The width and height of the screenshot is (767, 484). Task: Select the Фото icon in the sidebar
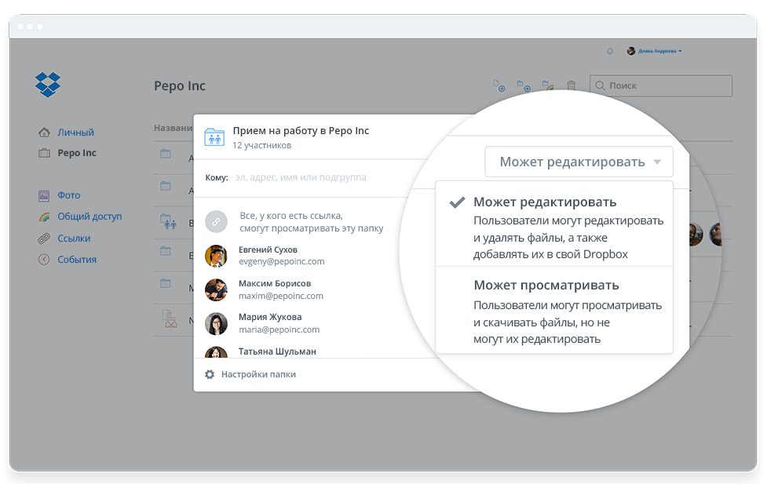click(x=45, y=195)
